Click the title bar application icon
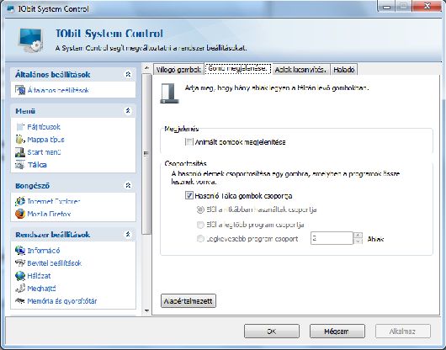Viewport: 446px width, 350px height. tap(11, 8)
